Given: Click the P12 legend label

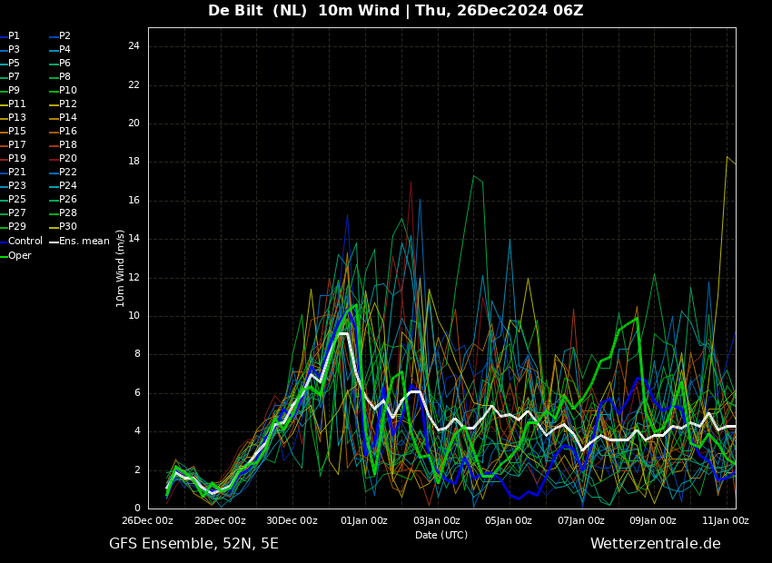Looking at the screenshot, I should [x=63, y=104].
